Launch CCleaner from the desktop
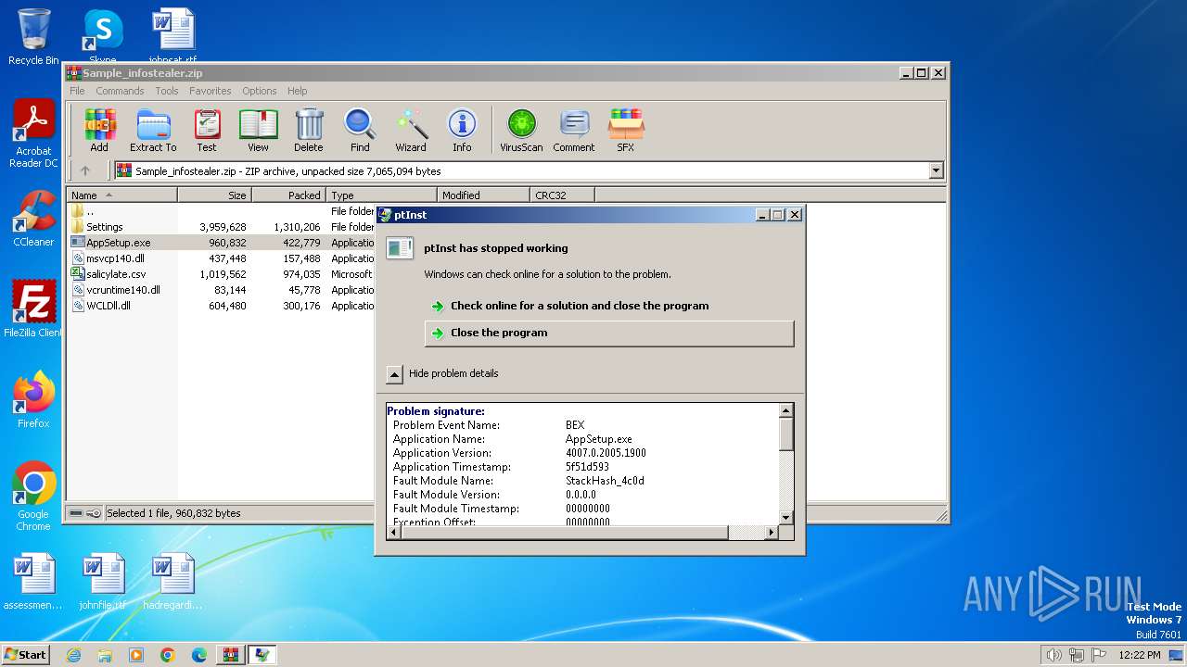 [x=33, y=219]
